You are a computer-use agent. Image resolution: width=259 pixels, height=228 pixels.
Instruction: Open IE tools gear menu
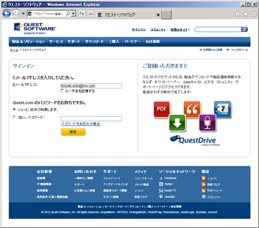pos(254,14)
